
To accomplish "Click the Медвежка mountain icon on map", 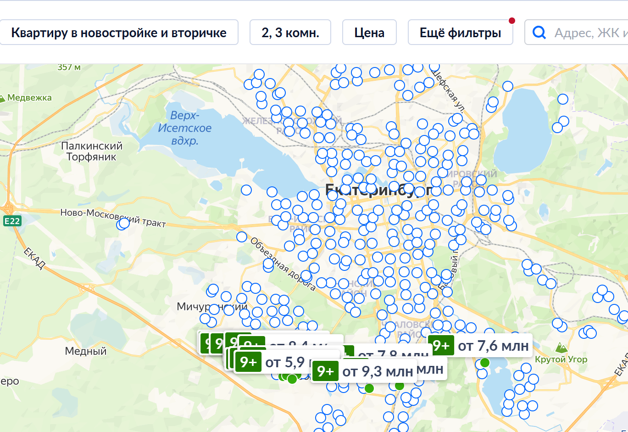I will point(2,98).
